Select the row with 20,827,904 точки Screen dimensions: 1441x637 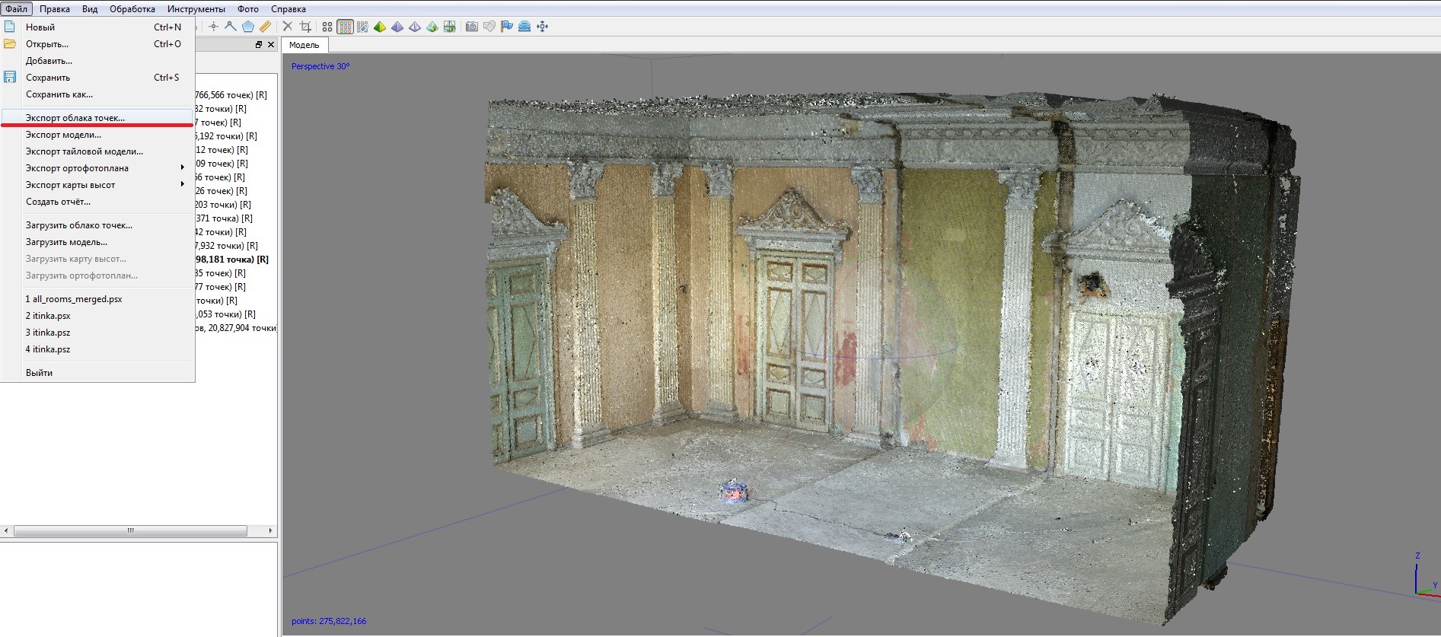coord(236,328)
